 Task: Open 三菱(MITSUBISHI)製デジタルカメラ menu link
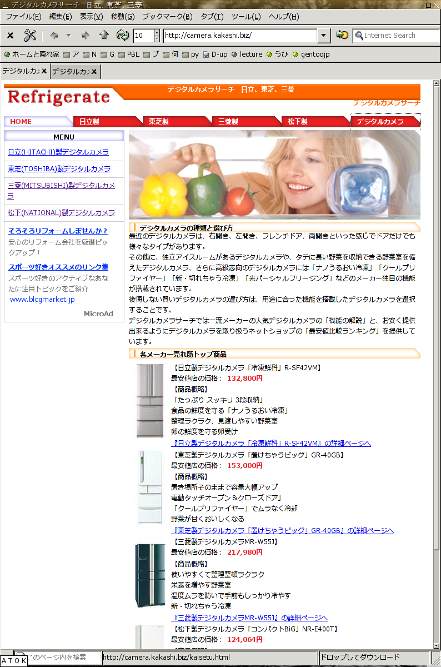point(62,191)
